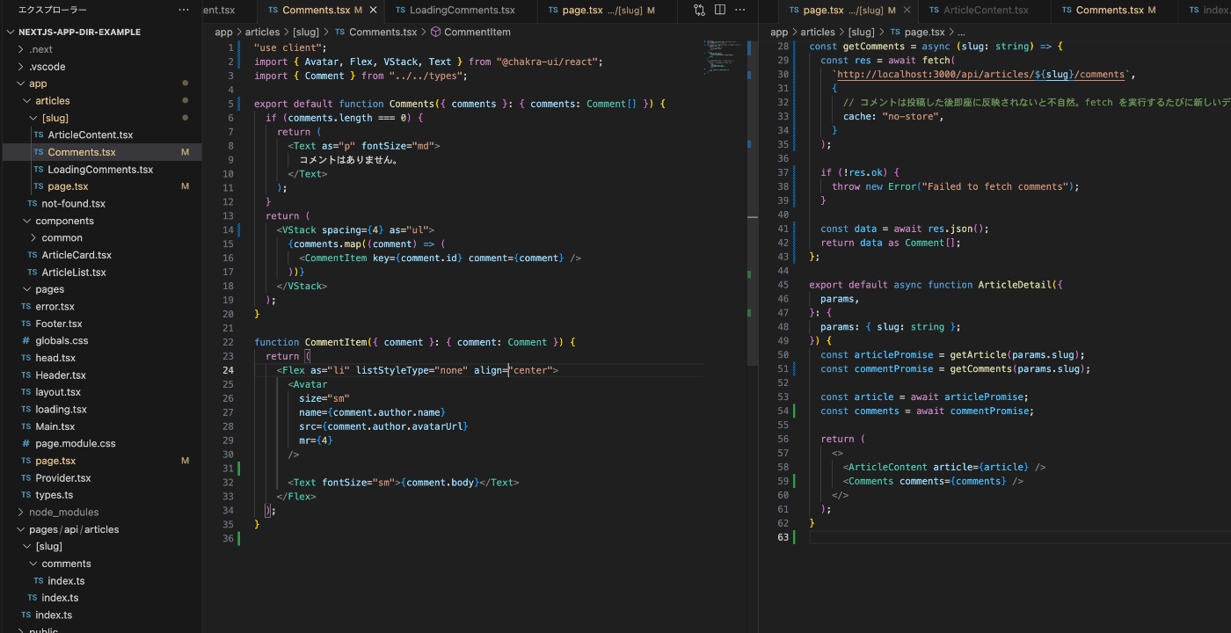Open page.module.css file in explorer
Image resolution: width=1231 pixels, height=633 pixels.
click(75, 444)
